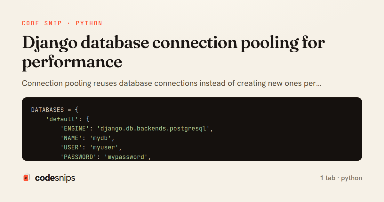384x202 pixels.
Task: Click the 1 tab · python footer text
Action: click(x=341, y=178)
